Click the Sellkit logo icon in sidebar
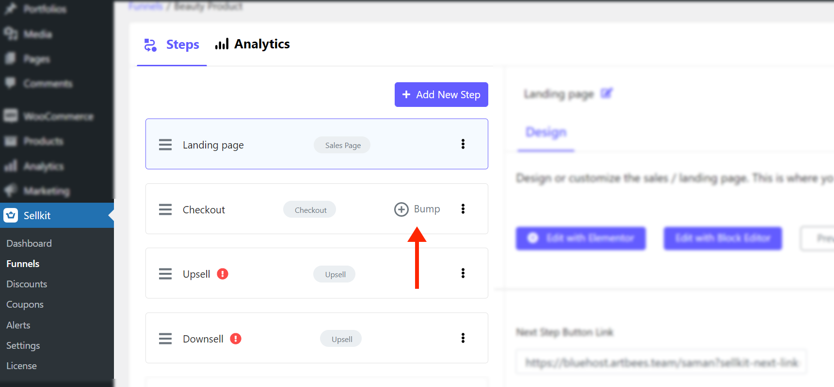 click(x=11, y=215)
